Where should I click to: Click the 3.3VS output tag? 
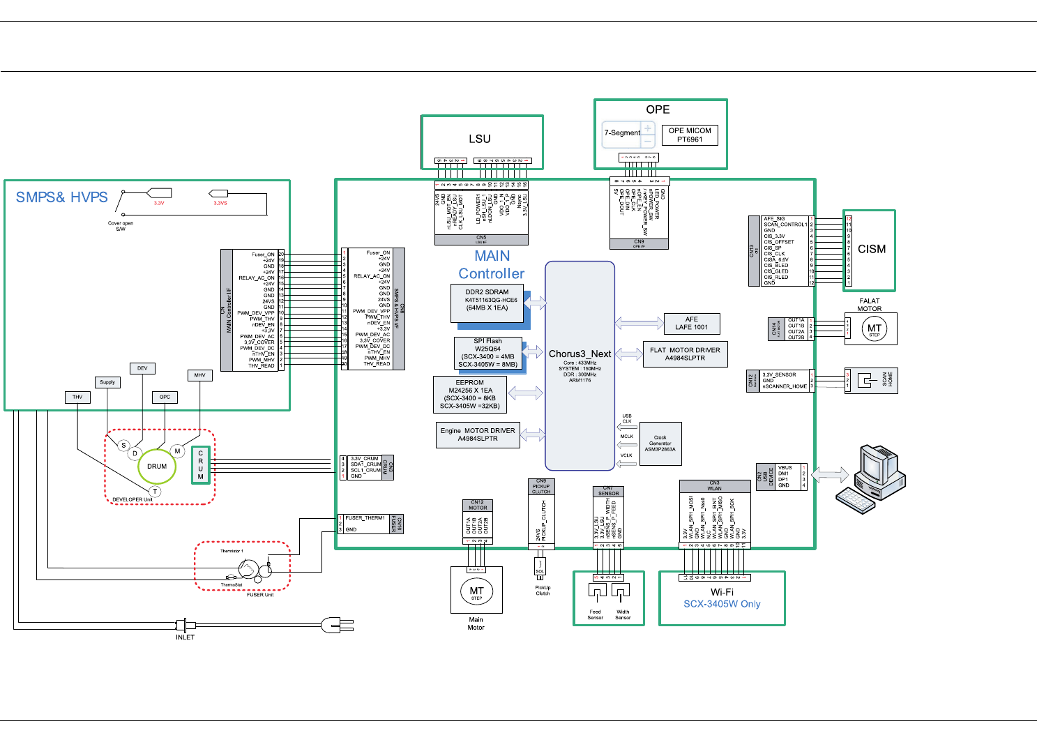[x=220, y=192]
